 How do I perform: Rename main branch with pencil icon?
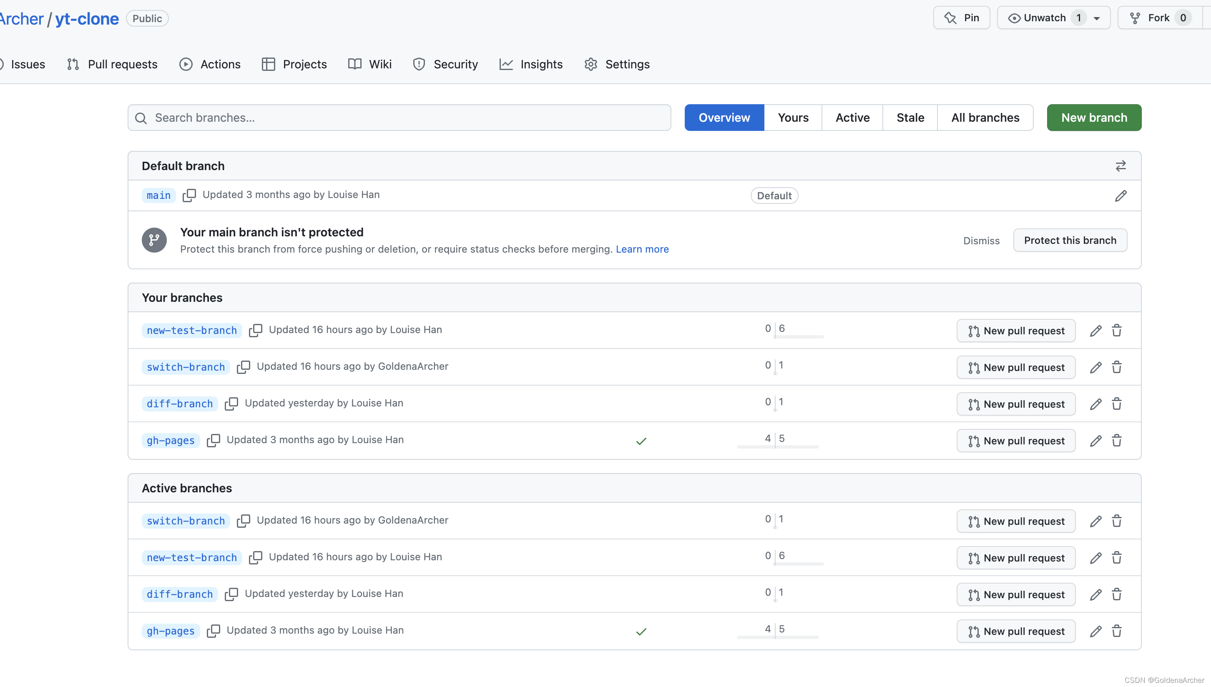1121,196
